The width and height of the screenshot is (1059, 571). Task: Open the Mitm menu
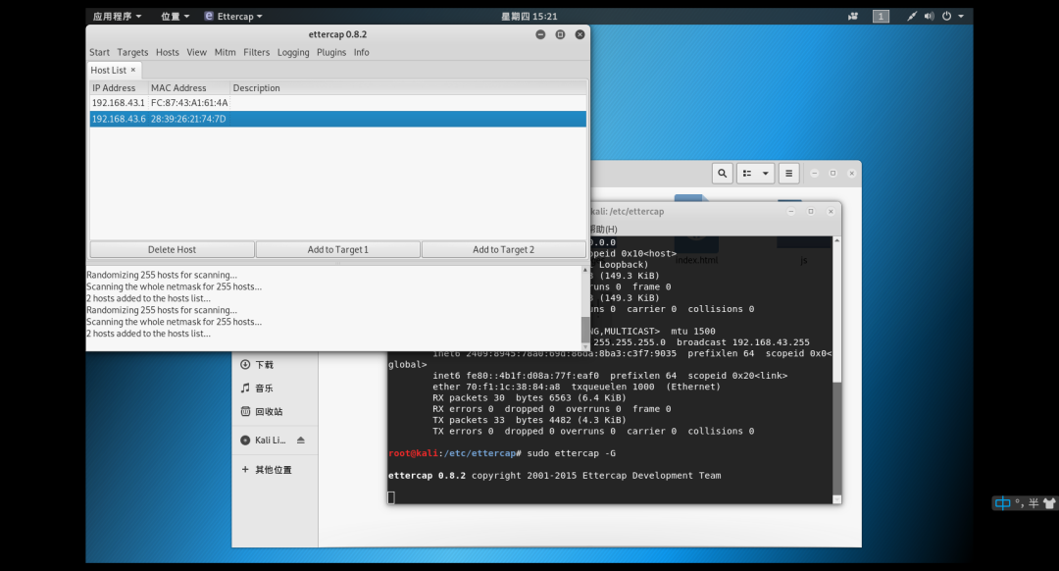(x=225, y=52)
